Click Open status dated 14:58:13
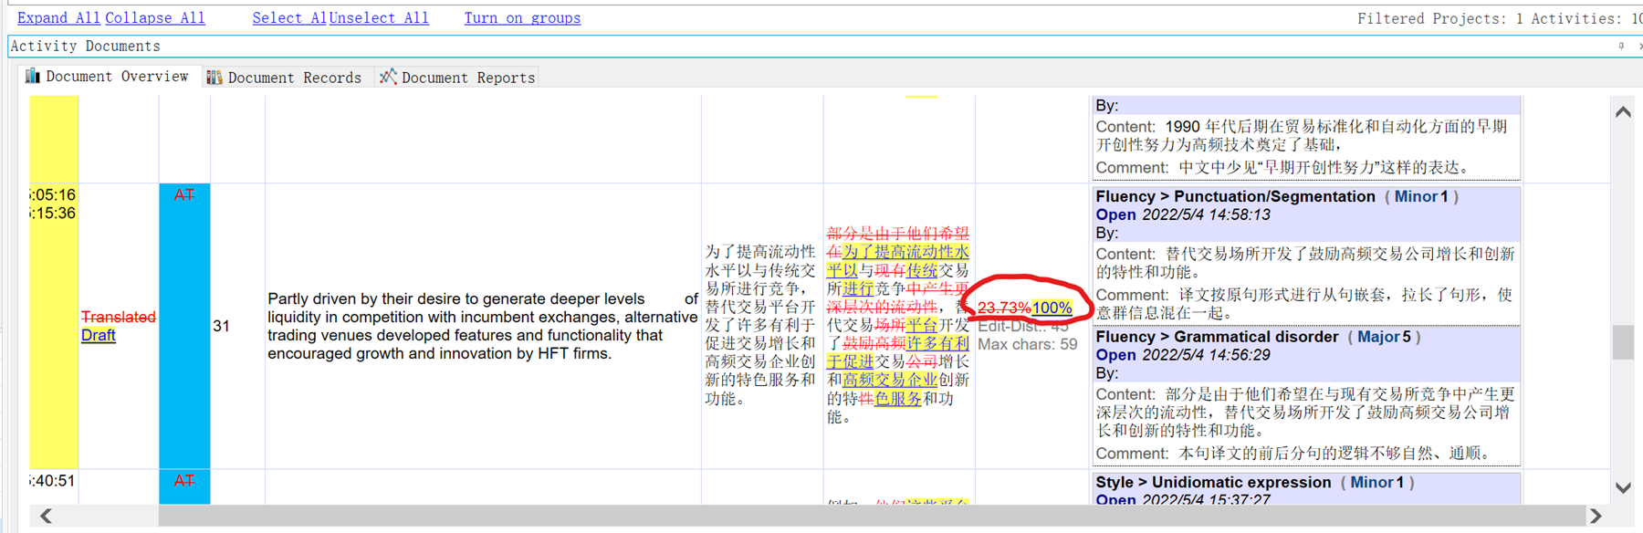The image size is (1643, 533). (1115, 214)
